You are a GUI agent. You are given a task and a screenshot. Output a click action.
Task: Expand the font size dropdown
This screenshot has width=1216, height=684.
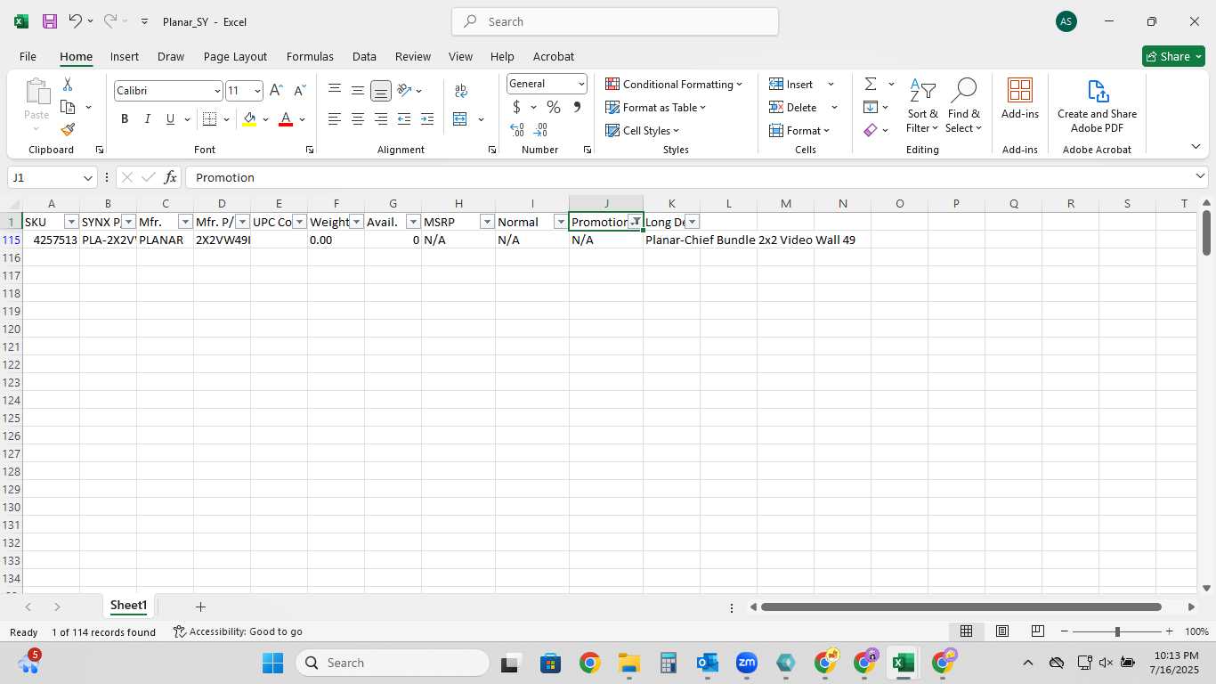click(257, 91)
